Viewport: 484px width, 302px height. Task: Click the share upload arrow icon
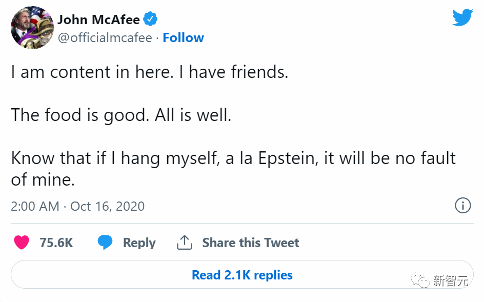184,243
